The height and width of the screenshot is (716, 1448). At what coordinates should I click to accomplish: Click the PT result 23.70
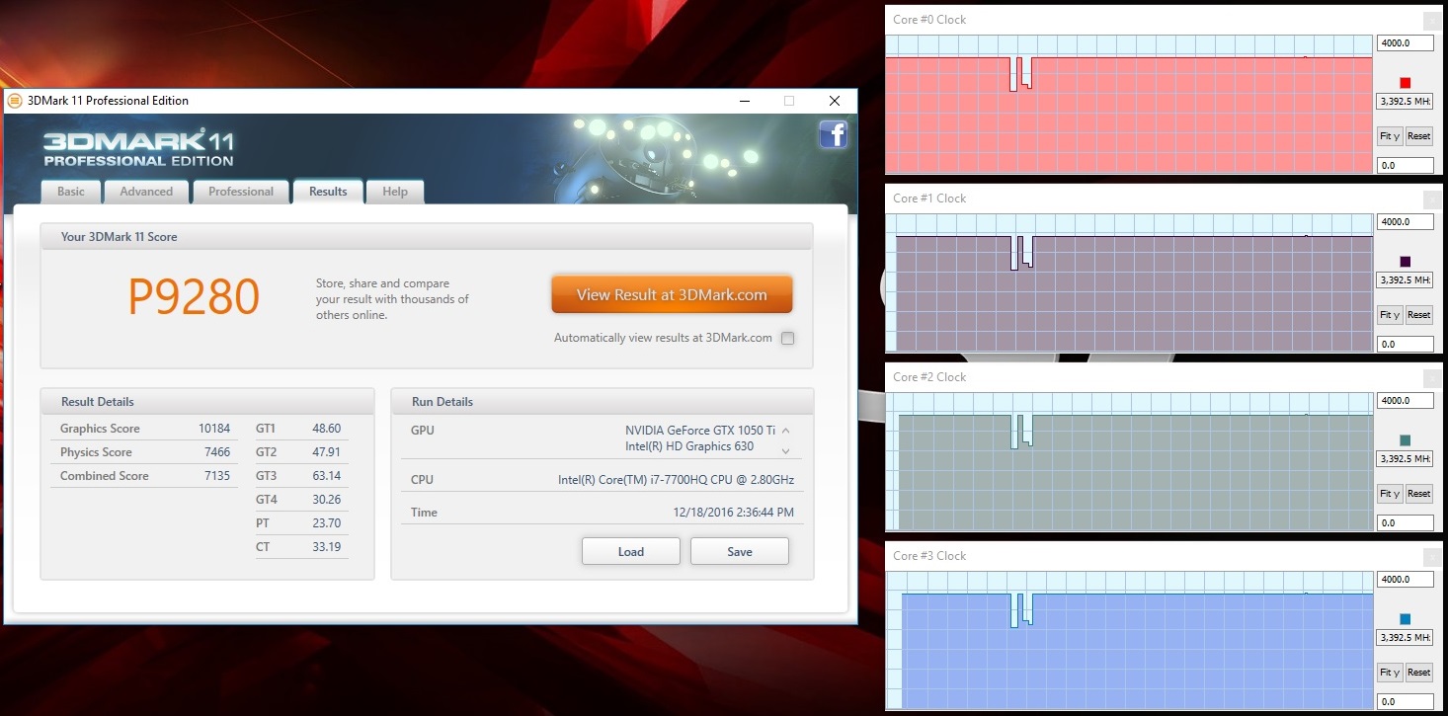(327, 523)
